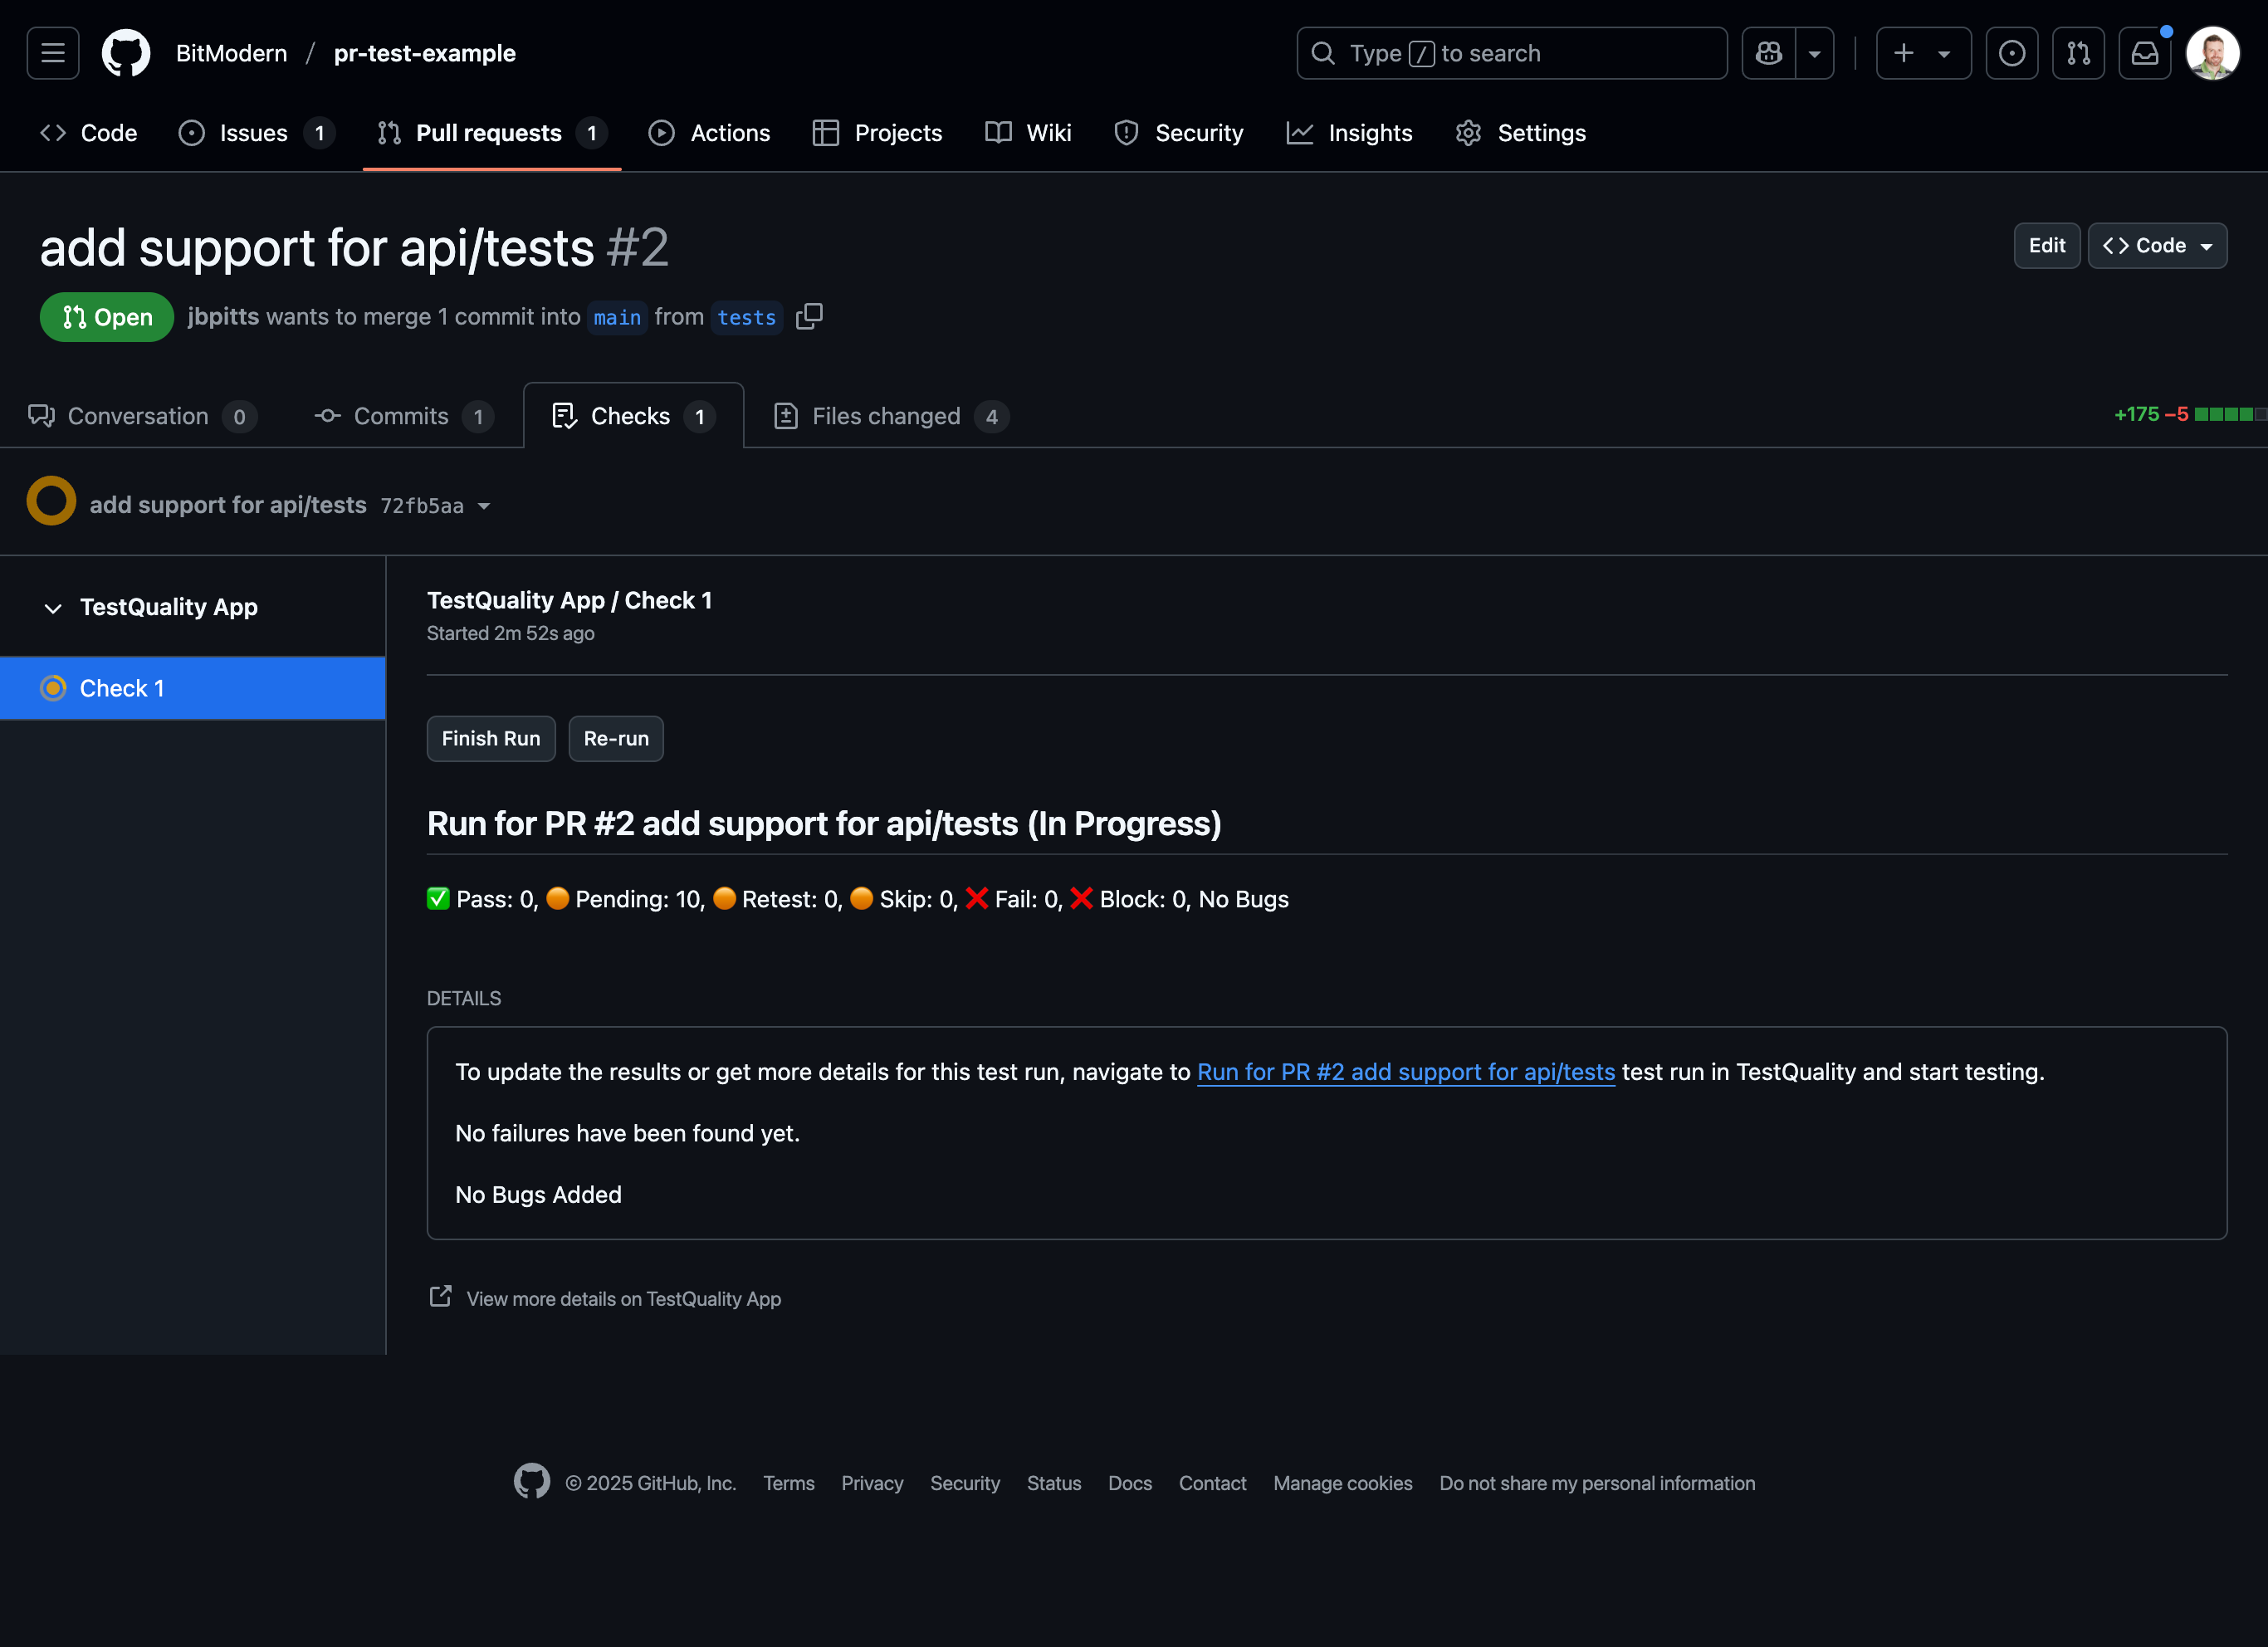Open external link icon for TestQuality details
This screenshot has width=2268, height=1647.
pos(440,1297)
